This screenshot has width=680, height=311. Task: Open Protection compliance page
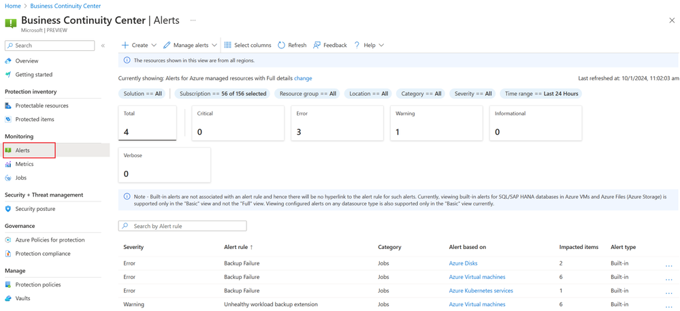[42, 254]
